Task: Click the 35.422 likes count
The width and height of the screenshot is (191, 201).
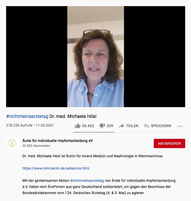Action: coord(88,126)
